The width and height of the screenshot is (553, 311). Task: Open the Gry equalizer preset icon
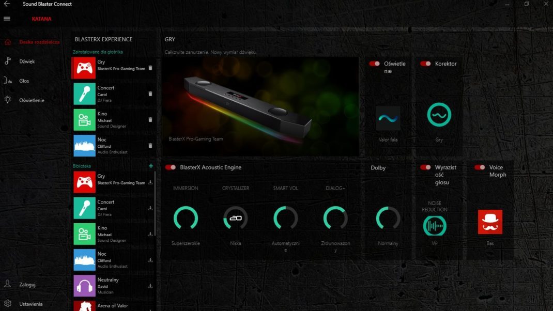click(x=439, y=115)
